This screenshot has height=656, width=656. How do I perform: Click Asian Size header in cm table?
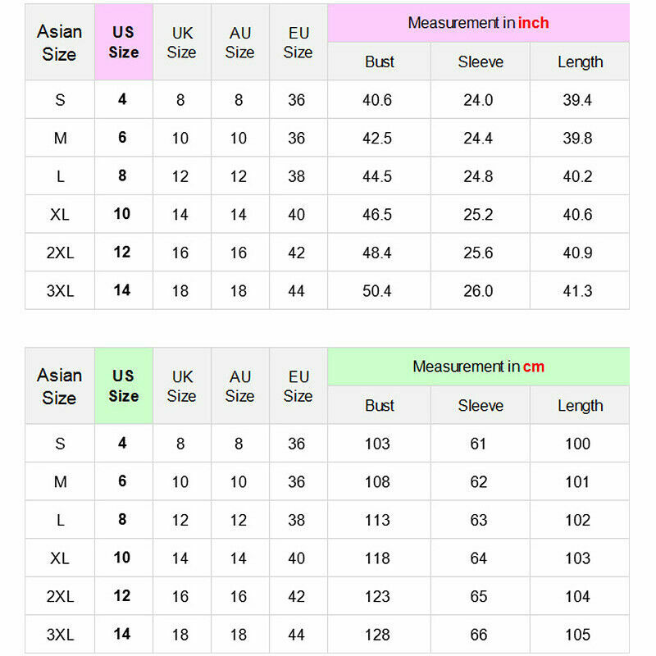point(60,386)
